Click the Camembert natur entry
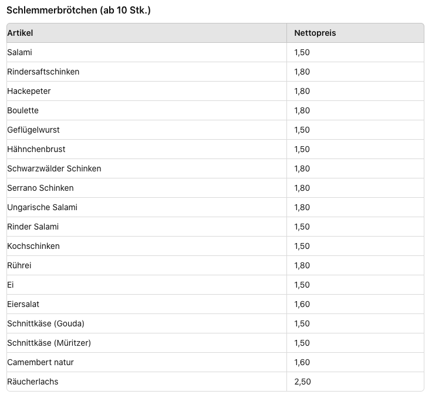The width and height of the screenshot is (432, 398). [41, 362]
